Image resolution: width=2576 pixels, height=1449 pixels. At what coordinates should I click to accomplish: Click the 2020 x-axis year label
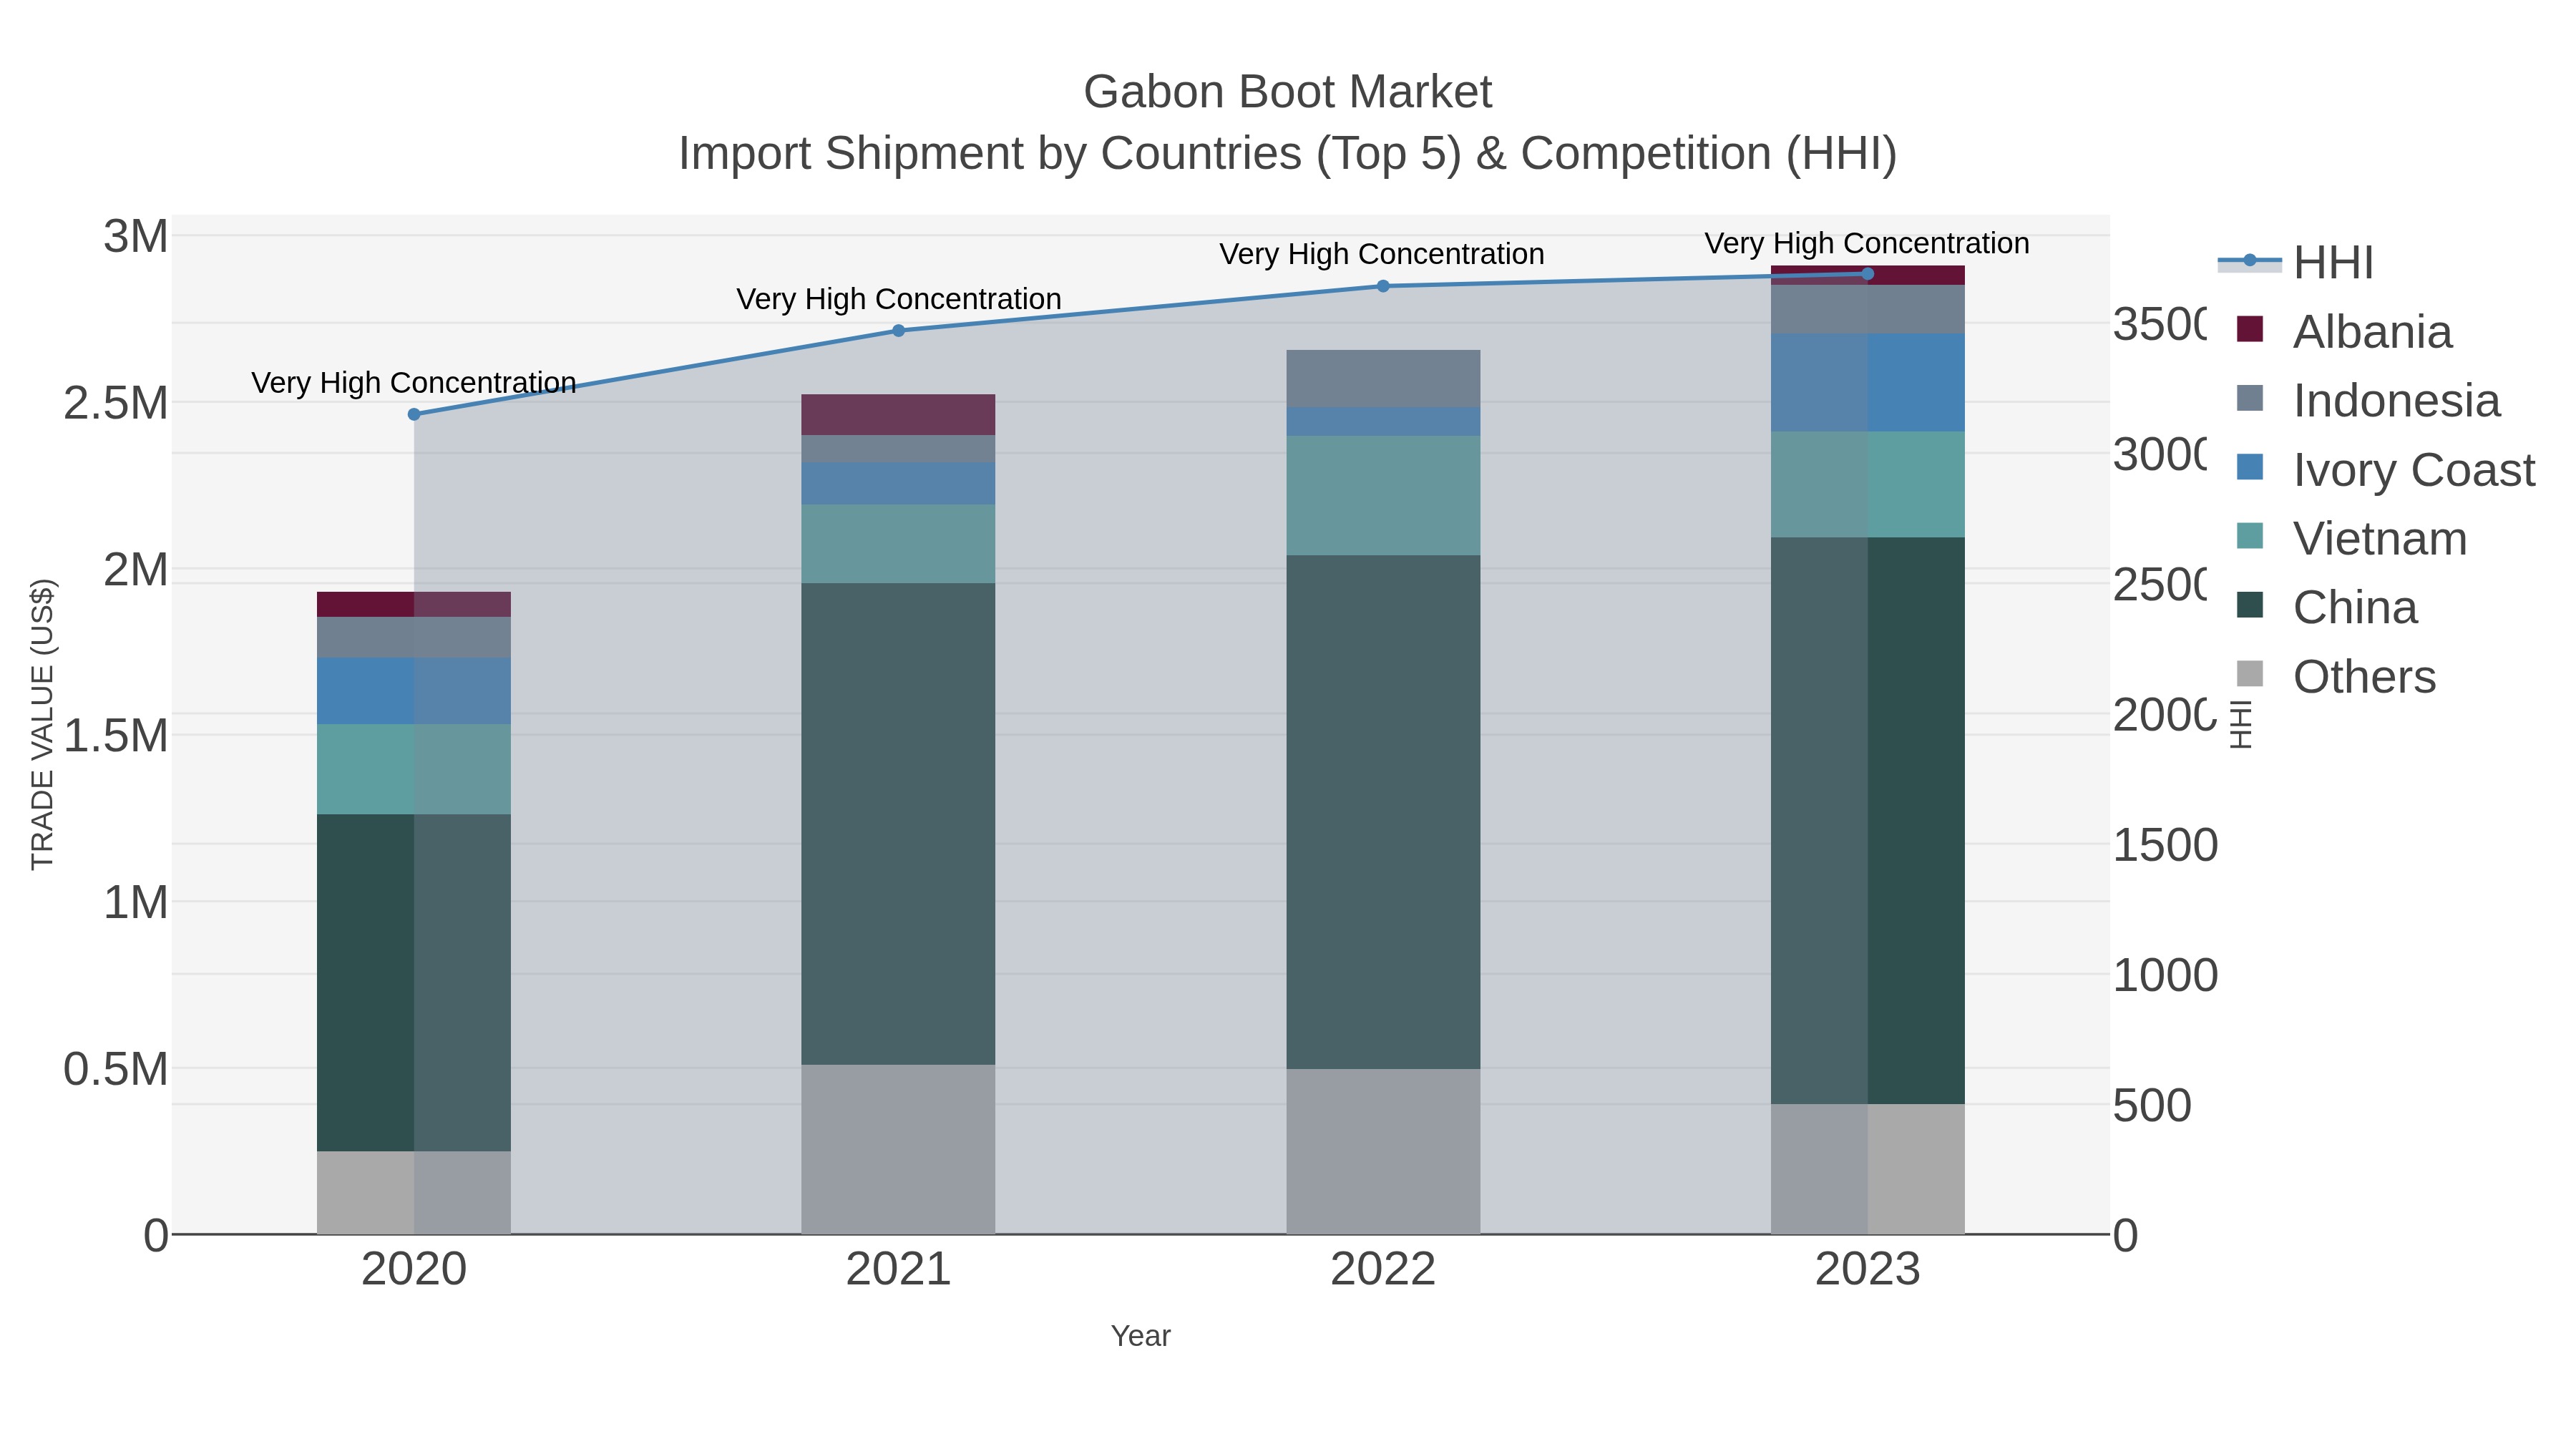tap(414, 1270)
